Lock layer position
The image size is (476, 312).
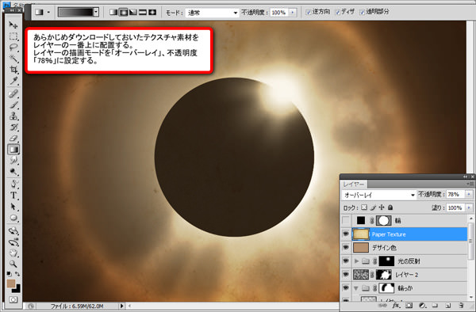point(382,207)
